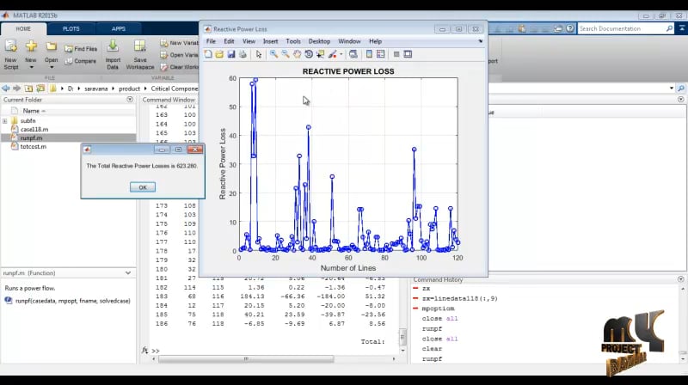Click 'mpoption' entry in Command History
This screenshot has width=688, height=385.
tap(438, 309)
